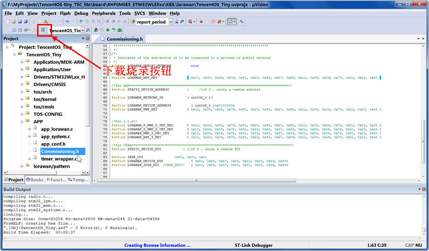Click the Navigate Backwards arrow icon
Image resolution: width=429 pixels, height=251 pixels.
pyautogui.click(x=67, y=22)
